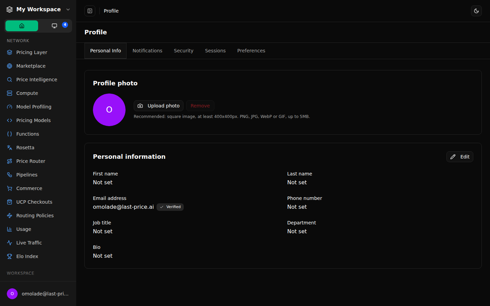Click the Remove photo button
490x306 pixels.
pos(200,106)
